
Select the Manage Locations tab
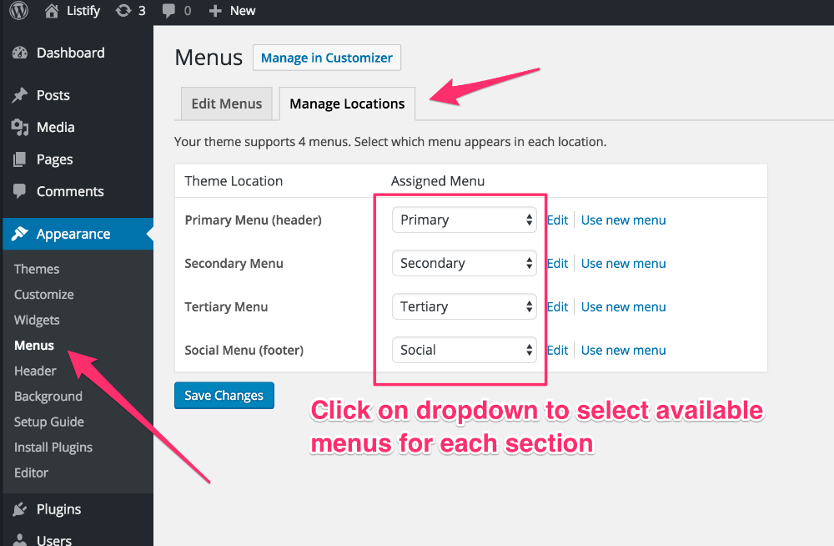pos(347,104)
